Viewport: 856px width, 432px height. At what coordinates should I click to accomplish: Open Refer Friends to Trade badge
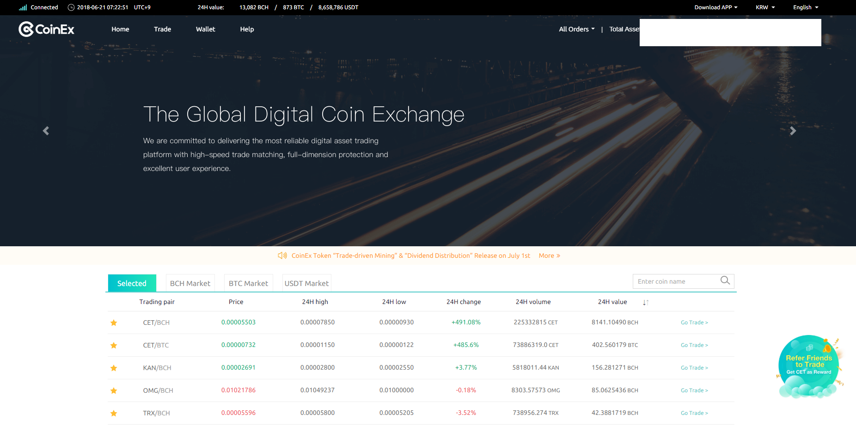point(809,366)
